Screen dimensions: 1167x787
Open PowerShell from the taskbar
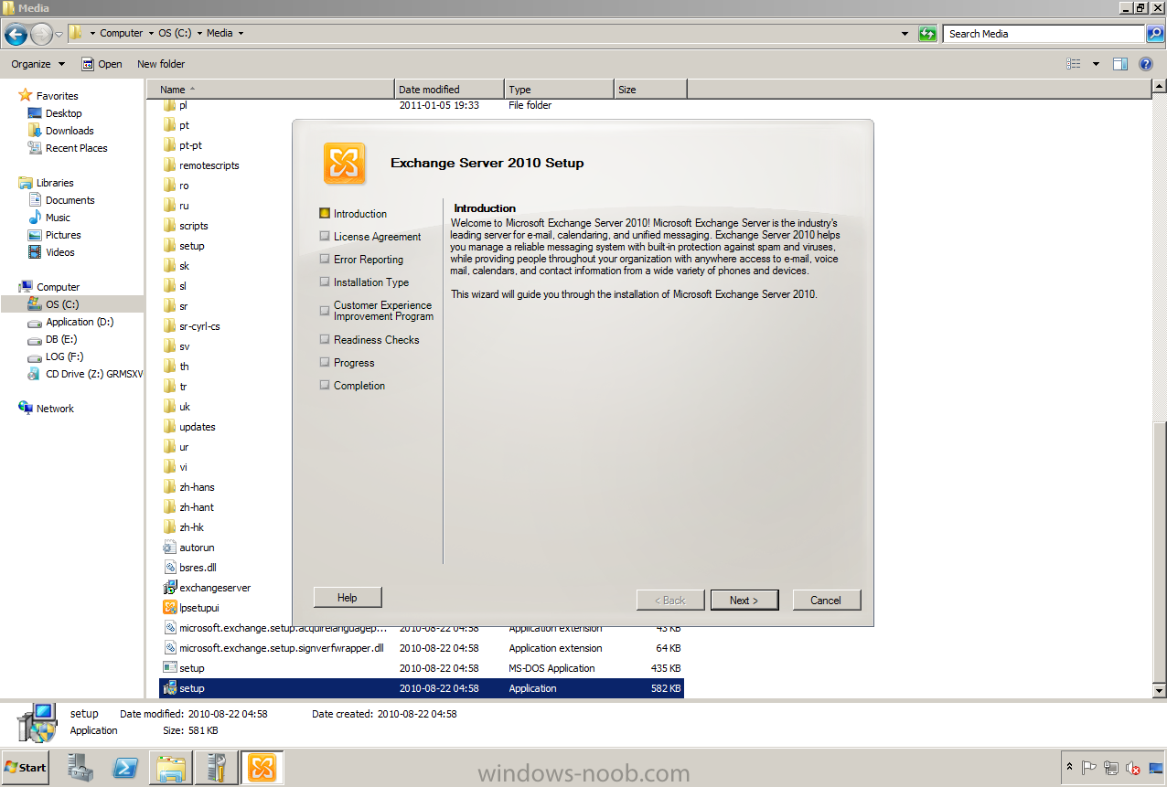click(125, 768)
